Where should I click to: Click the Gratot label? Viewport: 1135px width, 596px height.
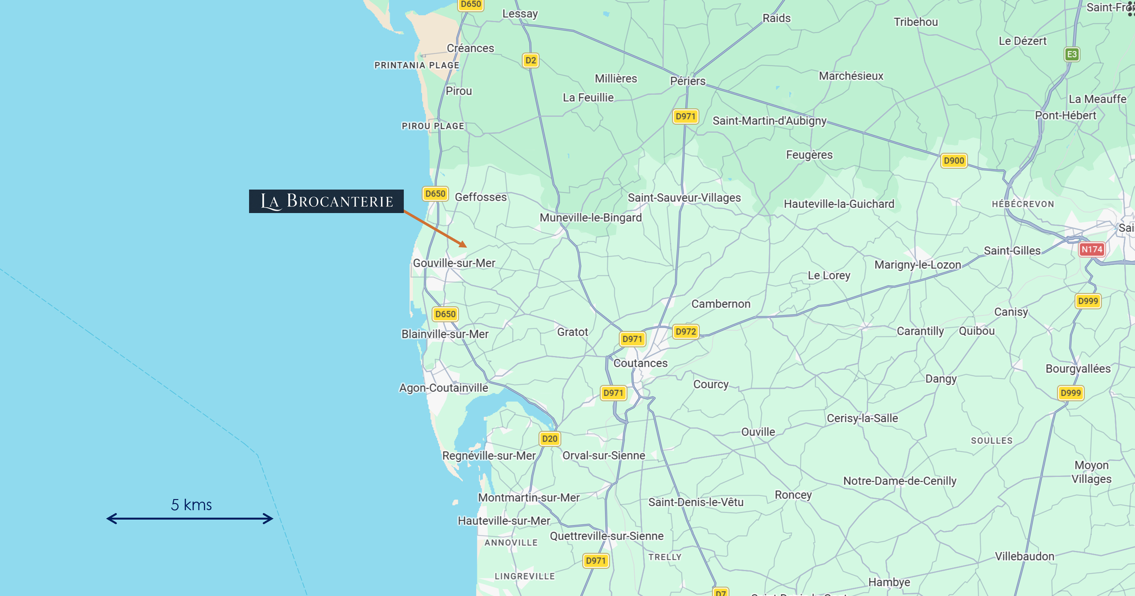click(x=572, y=332)
